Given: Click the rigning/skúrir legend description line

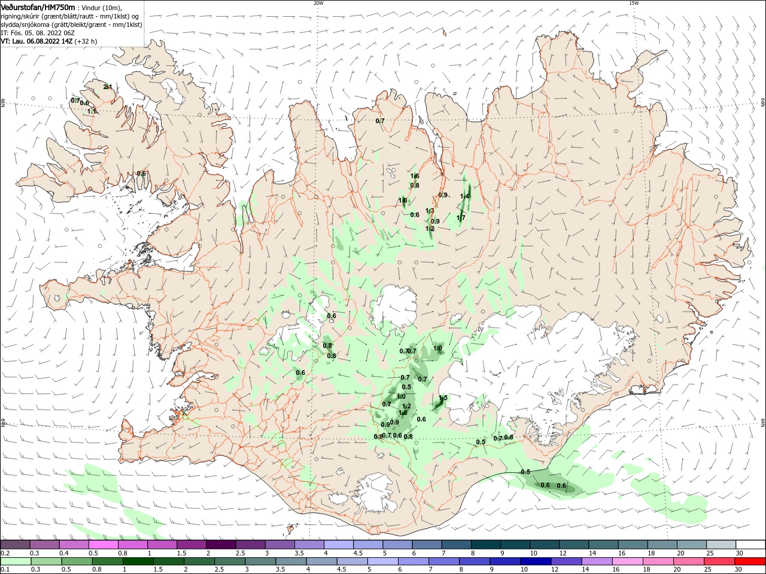Looking at the screenshot, I should point(70,16).
